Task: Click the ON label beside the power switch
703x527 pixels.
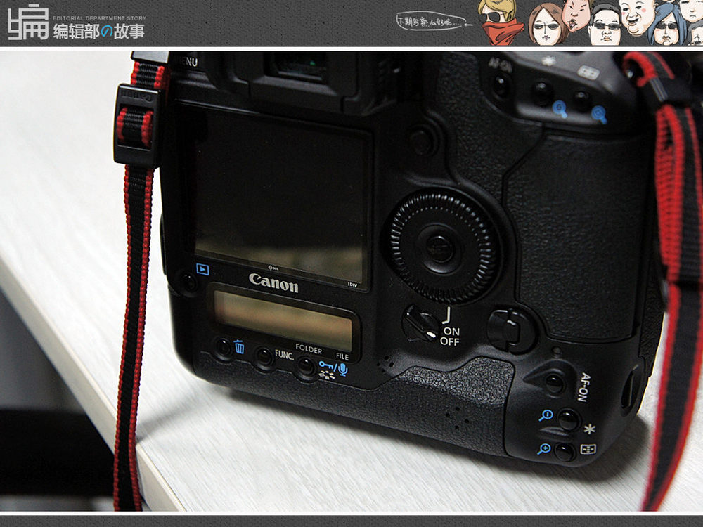Action: click(451, 332)
